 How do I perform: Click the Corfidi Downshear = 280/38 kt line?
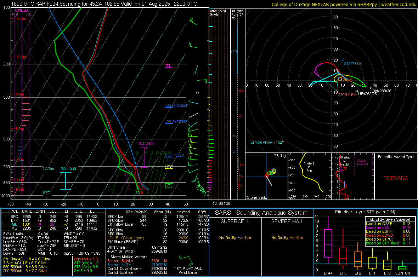point(137,269)
